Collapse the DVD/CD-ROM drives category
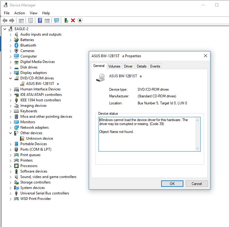Image resolution: width=229 pixels, height=227 pixels. tap(11, 78)
